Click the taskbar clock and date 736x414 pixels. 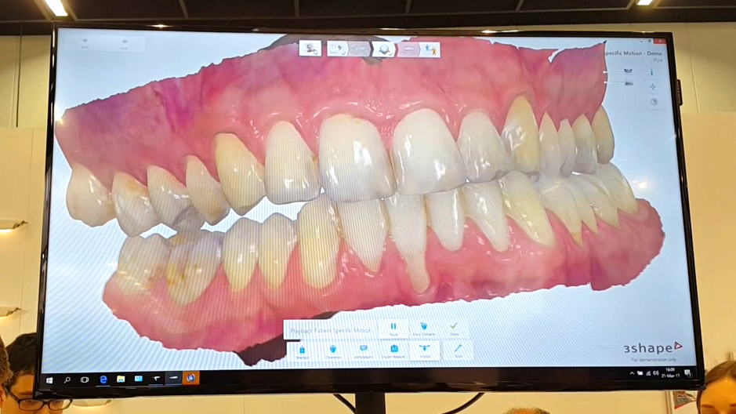pyautogui.click(x=670, y=373)
